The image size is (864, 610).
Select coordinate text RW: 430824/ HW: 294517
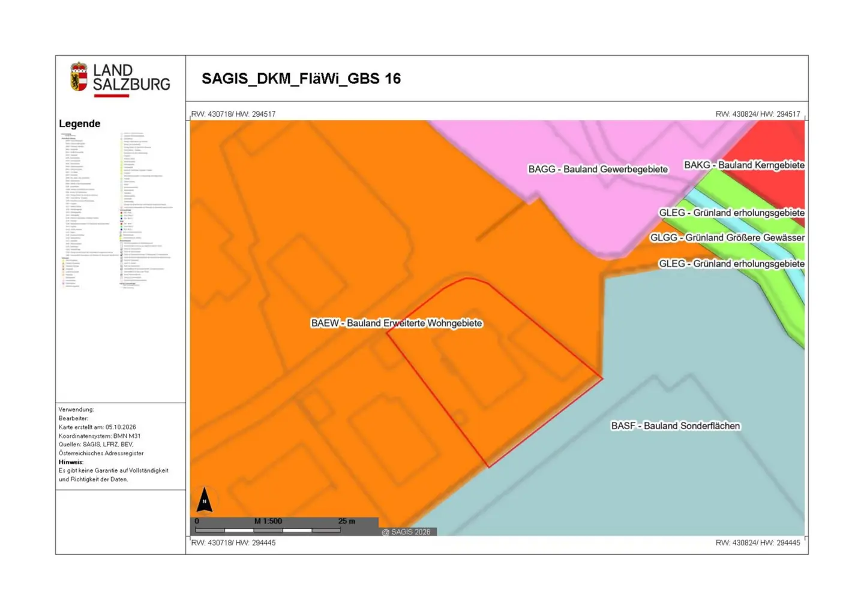coord(758,114)
